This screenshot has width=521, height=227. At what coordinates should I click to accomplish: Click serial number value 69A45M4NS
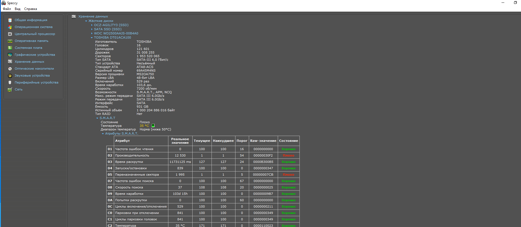[146, 70]
